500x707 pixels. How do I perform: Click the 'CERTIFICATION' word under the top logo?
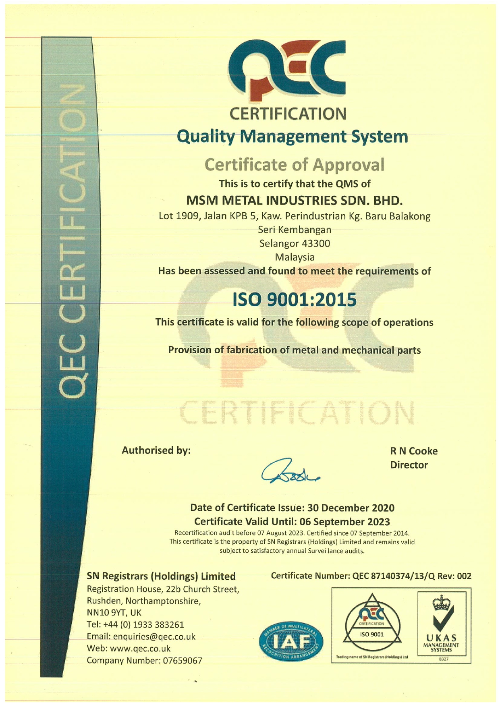(x=288, y=114)
